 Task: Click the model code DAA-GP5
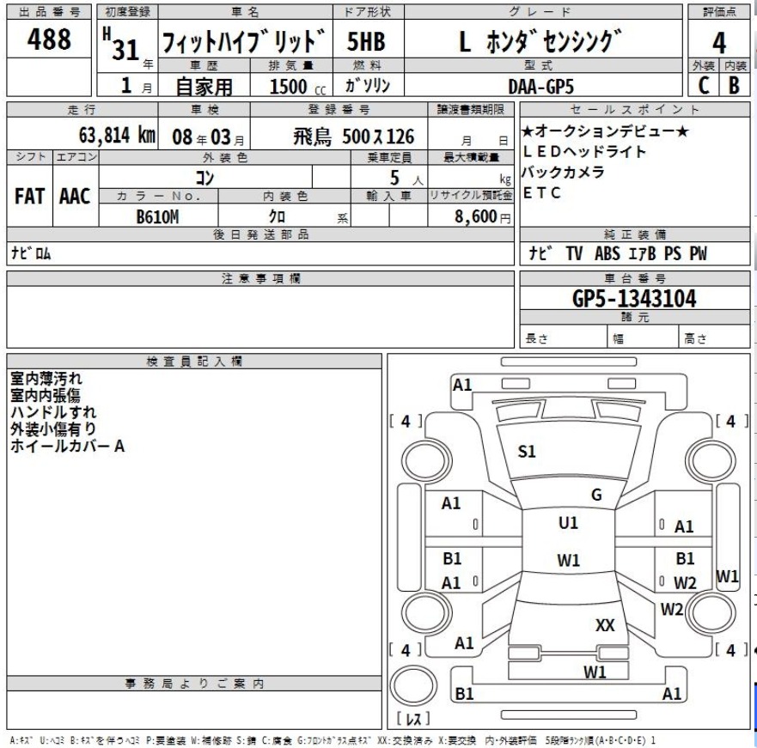tap(547, 86)
